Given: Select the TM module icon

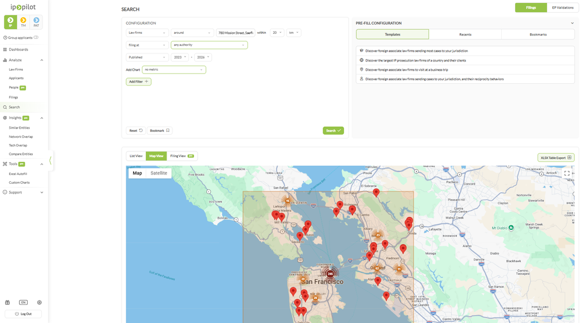Looking at the screenshot, I should (x=23, y=22).
